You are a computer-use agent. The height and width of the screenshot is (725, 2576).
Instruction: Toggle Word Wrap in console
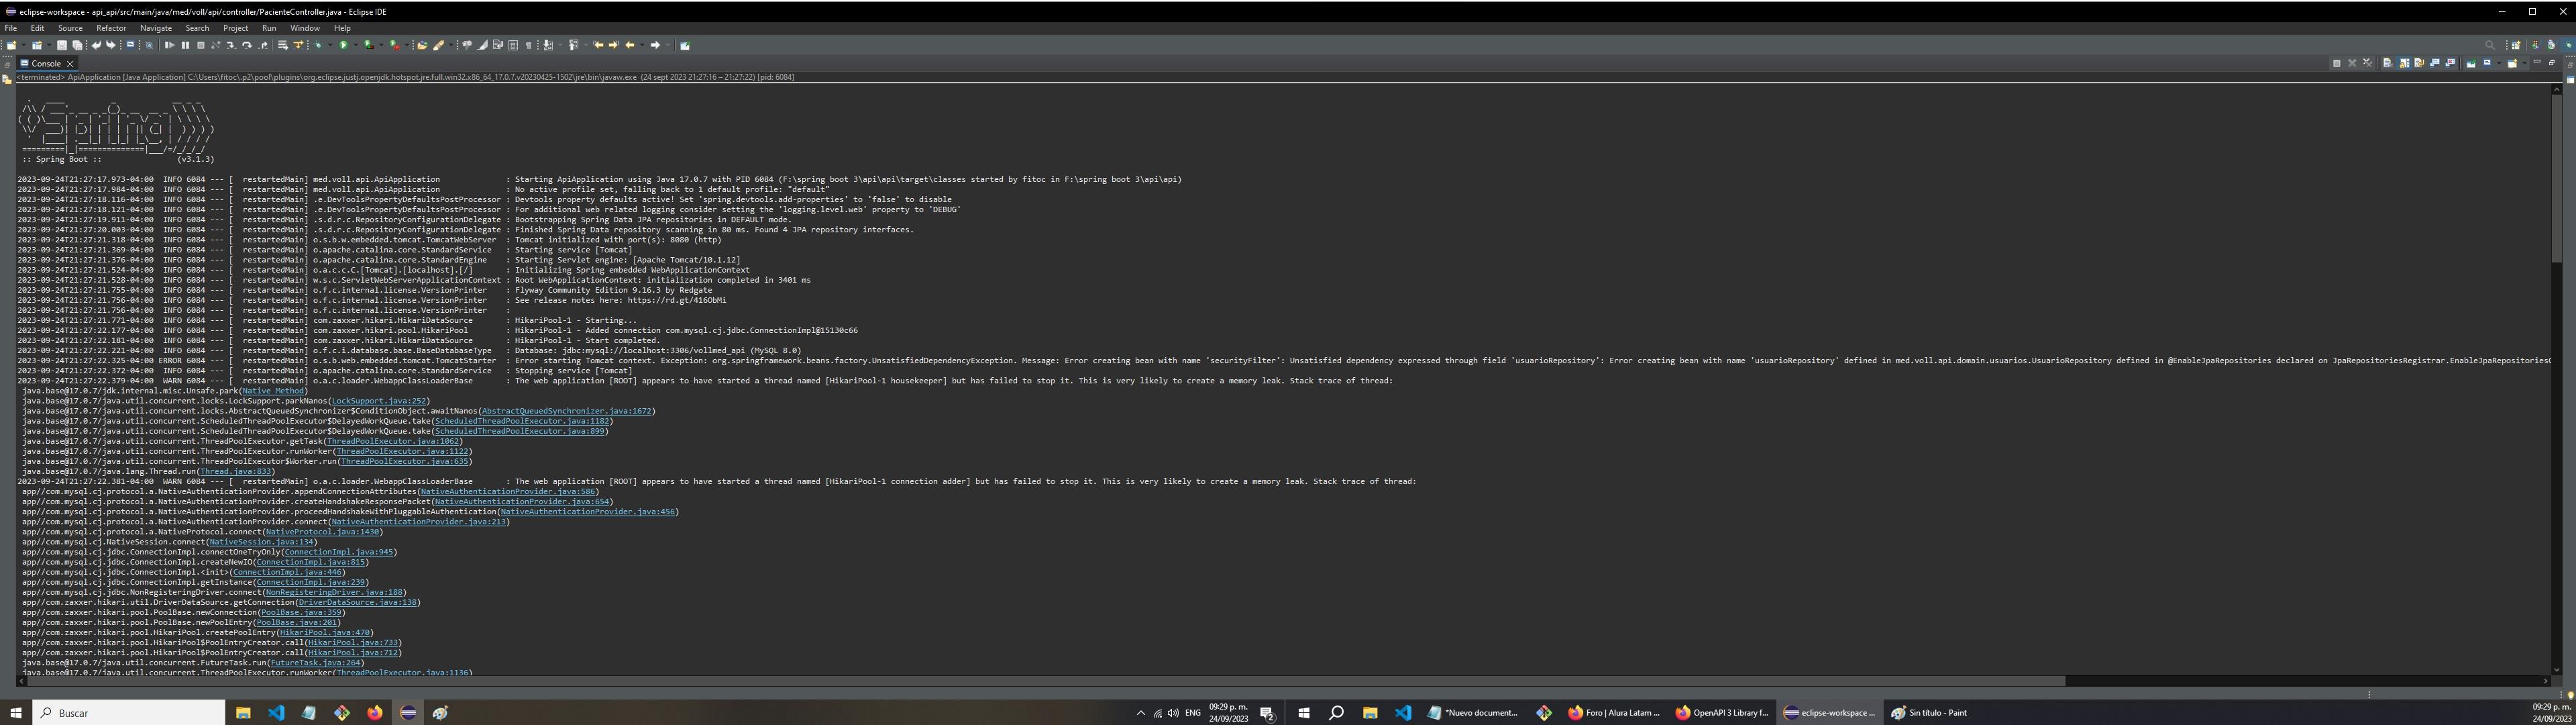[2419, 63]
